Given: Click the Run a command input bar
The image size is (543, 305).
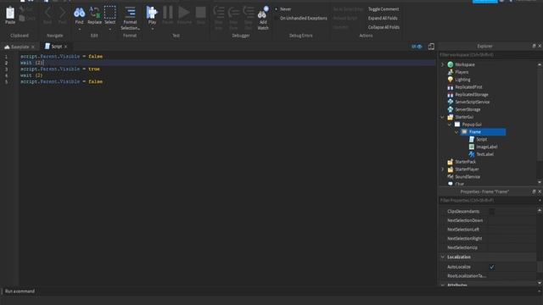Looking at the screenshot, I should [270, 291].
